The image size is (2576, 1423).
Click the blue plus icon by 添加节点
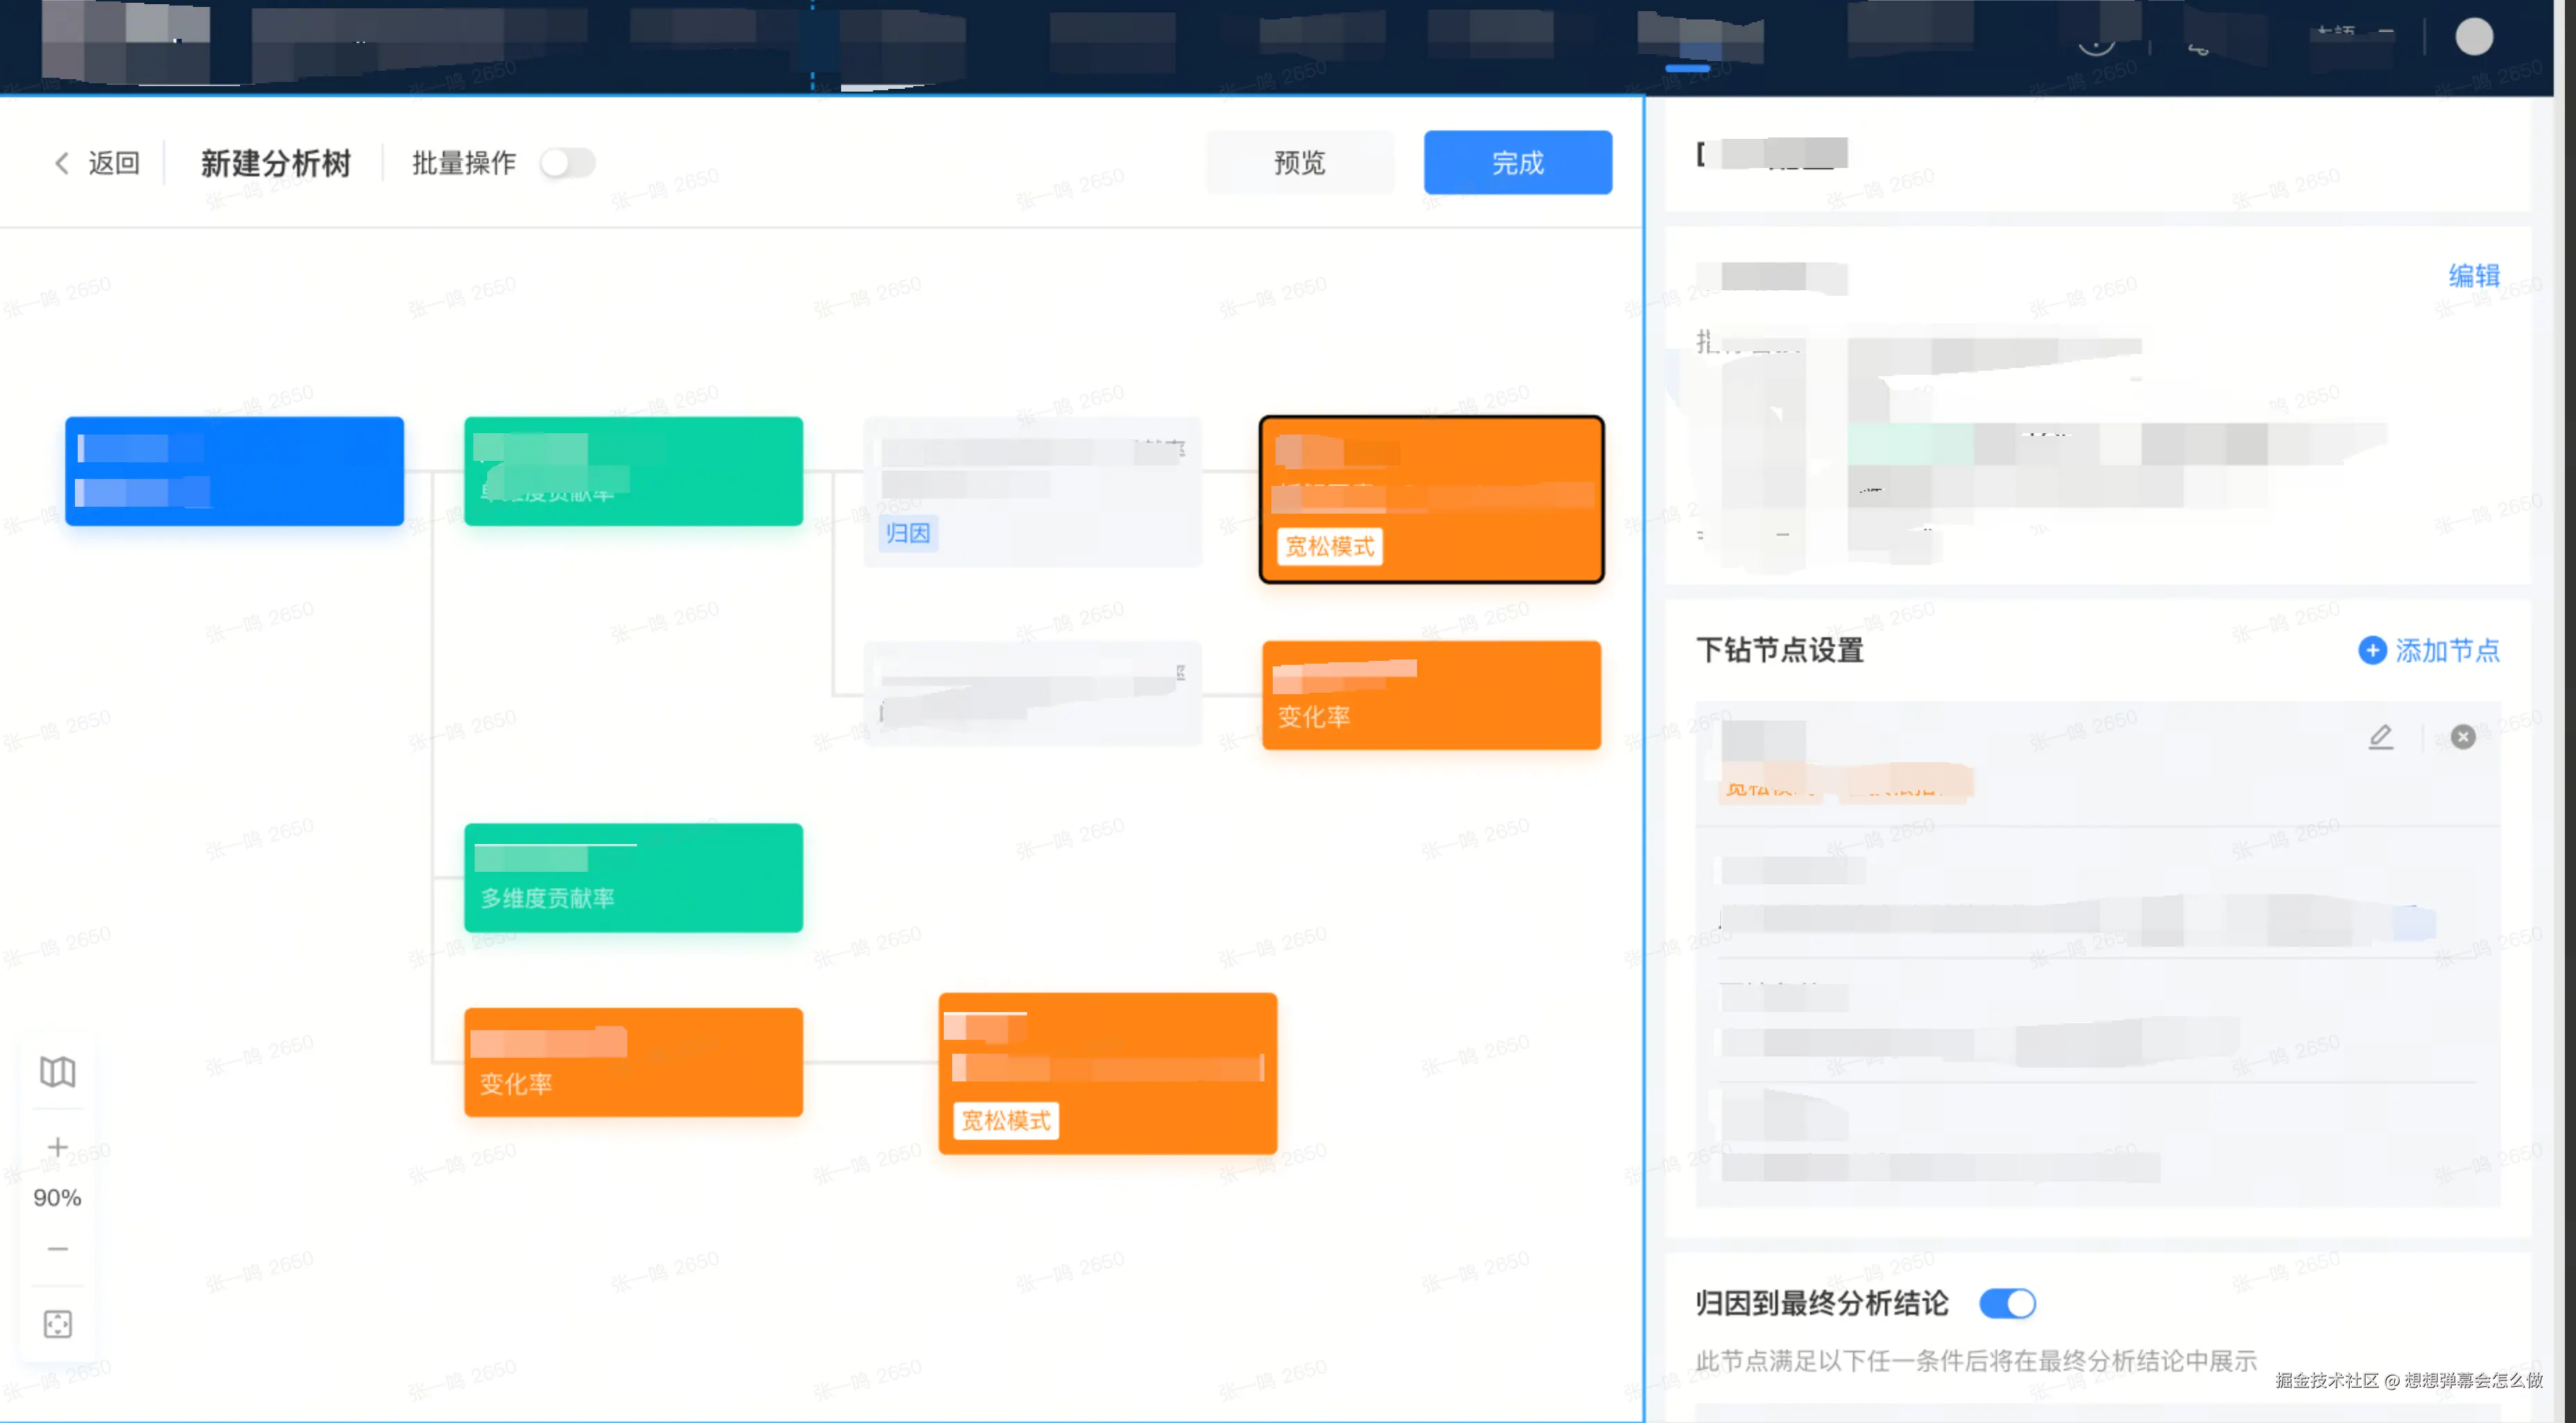click(2372, 651)
